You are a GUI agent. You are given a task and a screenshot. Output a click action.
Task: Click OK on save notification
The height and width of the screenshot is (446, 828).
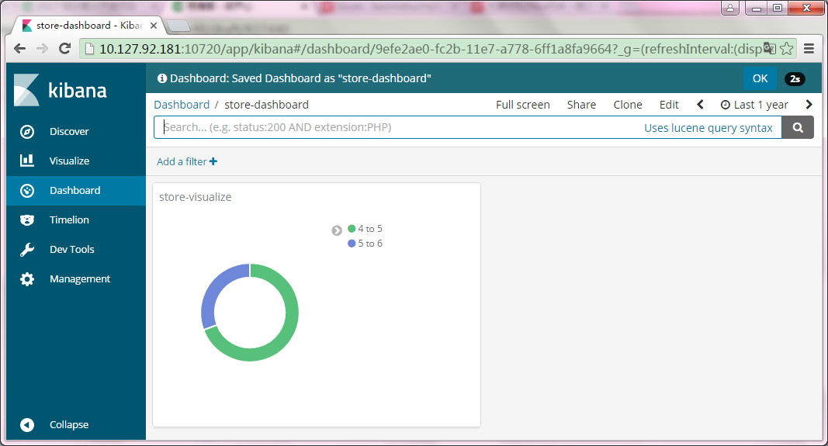[x=760, y=78]
